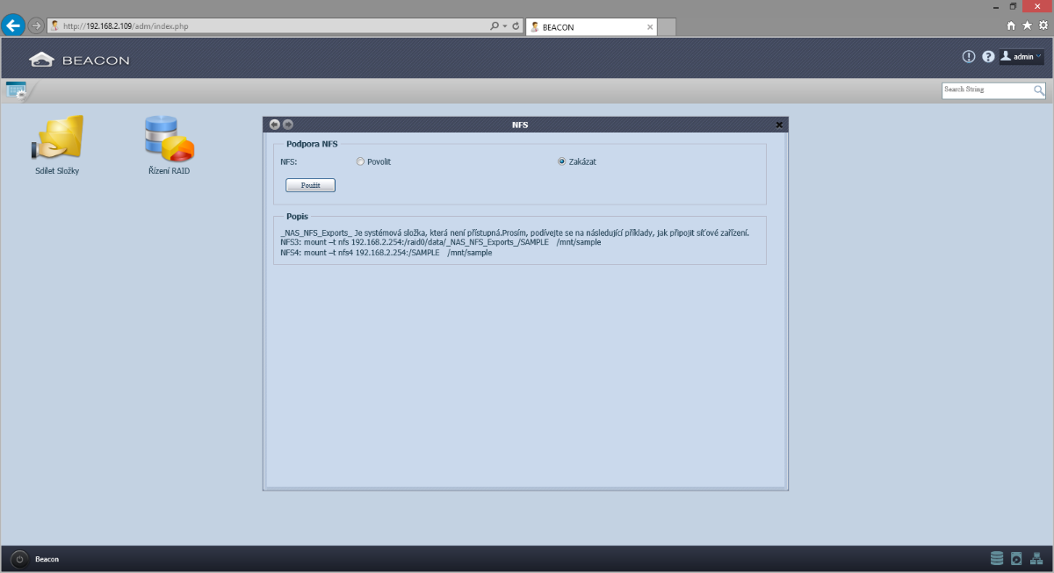Expand the admin user dropdown menu
The width and height of the screenshot is (1054, 573).
pos(1022,56)
